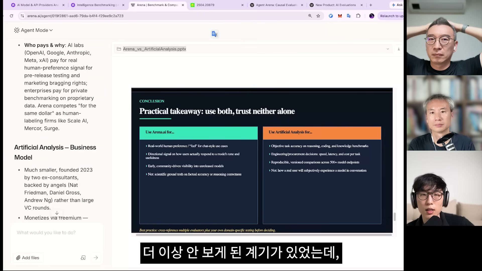This screenshot has height=271, width=482.
Task: Click the Use Artificial Analysis for orange header
Action: [x=322, y=133]
